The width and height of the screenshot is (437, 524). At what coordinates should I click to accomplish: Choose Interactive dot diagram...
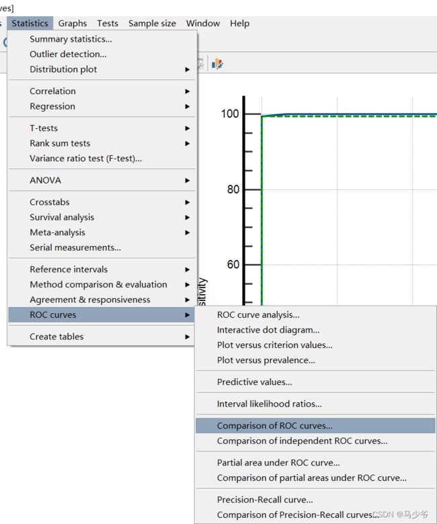(315, 330)
